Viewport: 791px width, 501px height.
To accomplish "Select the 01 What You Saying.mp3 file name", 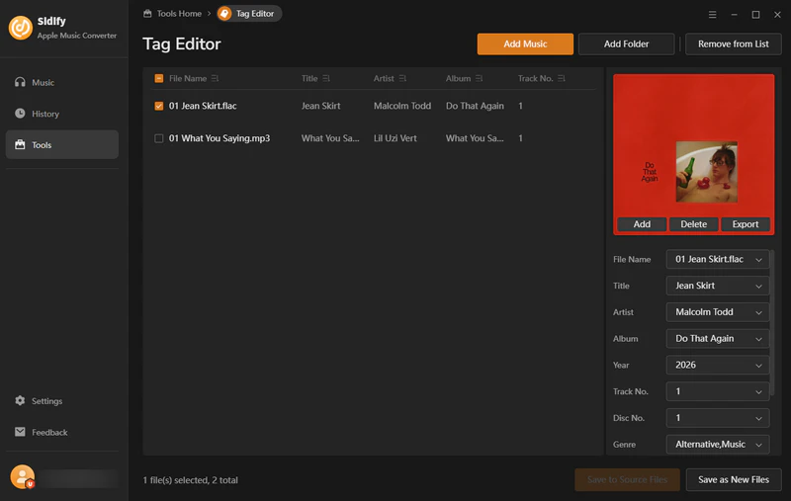I will tap(220, 138).
